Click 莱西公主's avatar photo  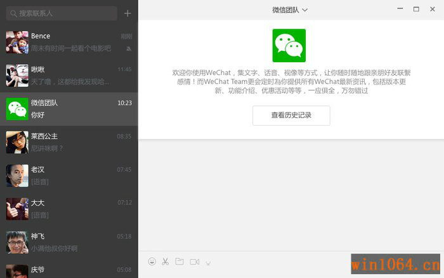tap(17, 142)
